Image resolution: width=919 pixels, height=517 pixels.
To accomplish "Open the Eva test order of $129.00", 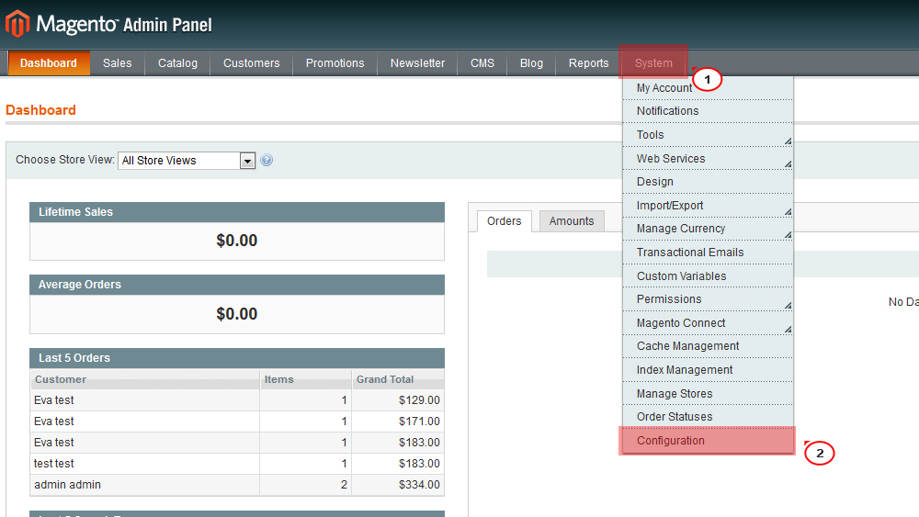I will [237, 399].
